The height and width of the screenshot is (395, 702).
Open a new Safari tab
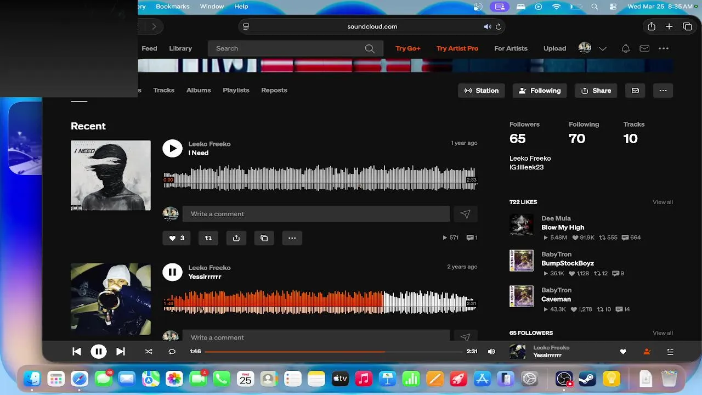point(669,26)
